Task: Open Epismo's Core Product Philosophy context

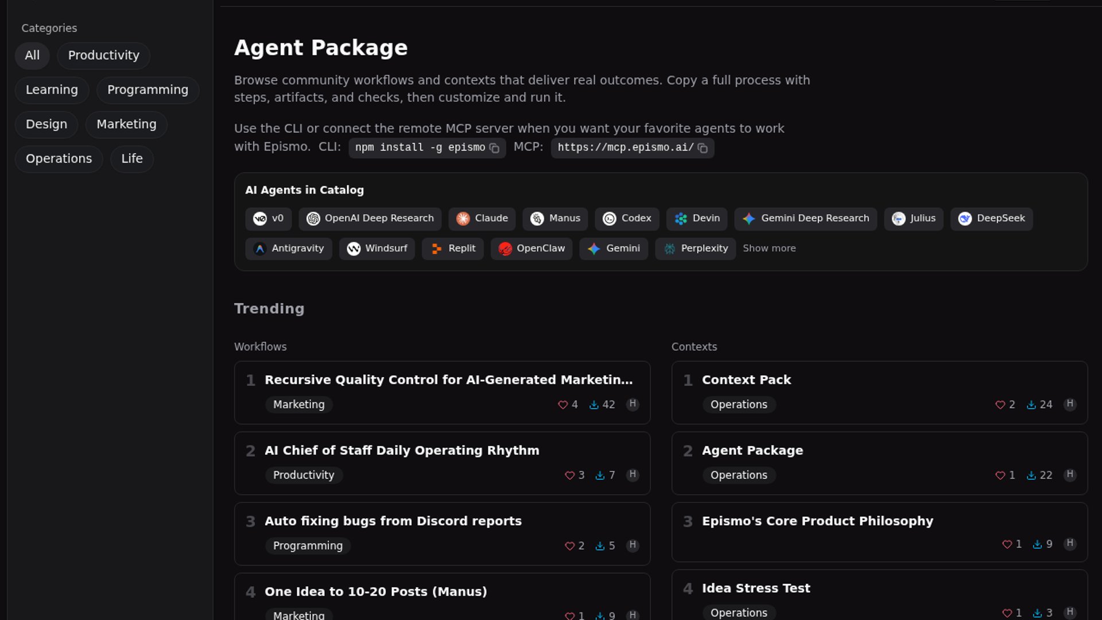Action: [x=817, y=521]
